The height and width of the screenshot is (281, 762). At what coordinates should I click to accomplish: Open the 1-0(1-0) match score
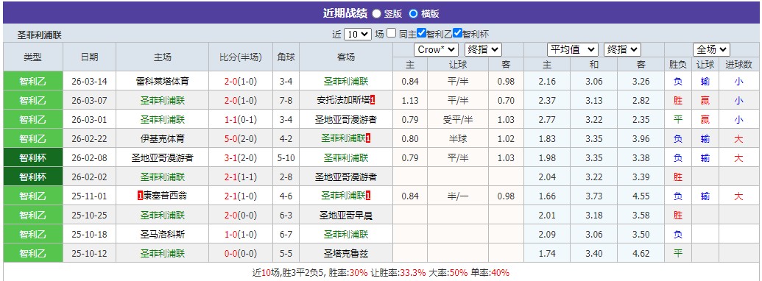click(241, 235)
